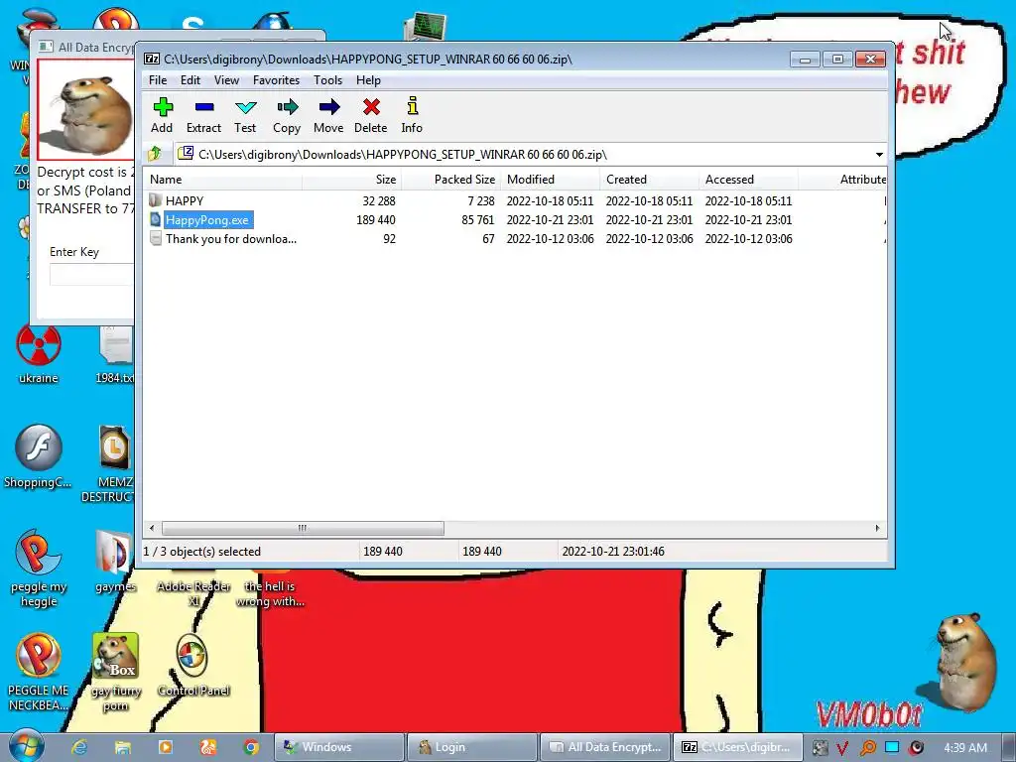Click the Add toolbar icon

pos(162,115)
